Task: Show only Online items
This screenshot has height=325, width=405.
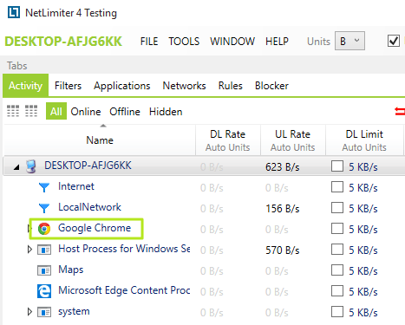Action: (86, 112)
